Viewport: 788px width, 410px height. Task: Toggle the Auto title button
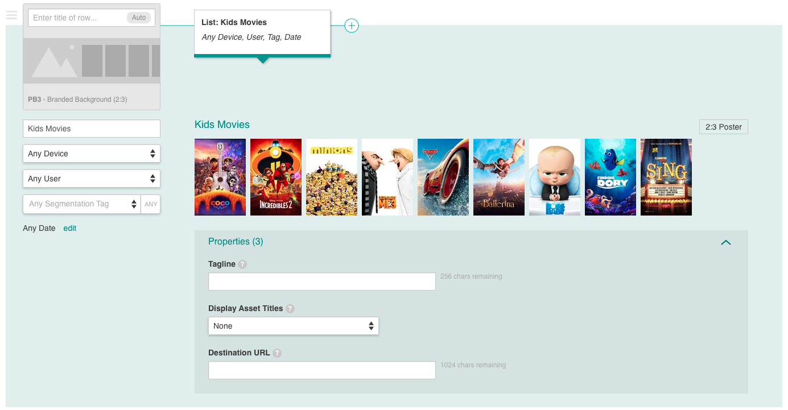coord(139,18)
